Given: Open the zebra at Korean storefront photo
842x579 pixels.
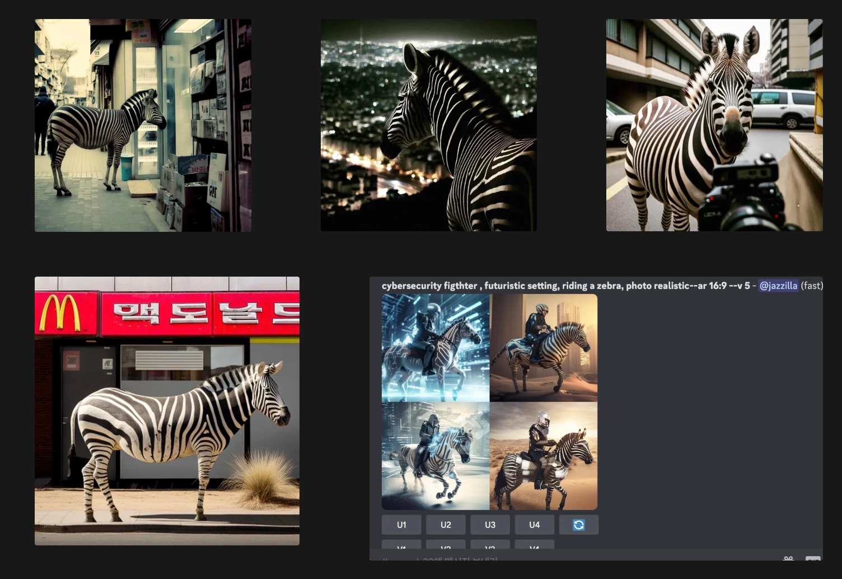Looking at the screenshot, I should tap(143, 125).
